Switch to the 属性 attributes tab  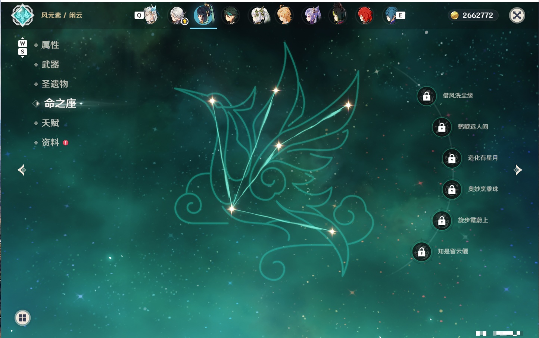pos(50,45)
